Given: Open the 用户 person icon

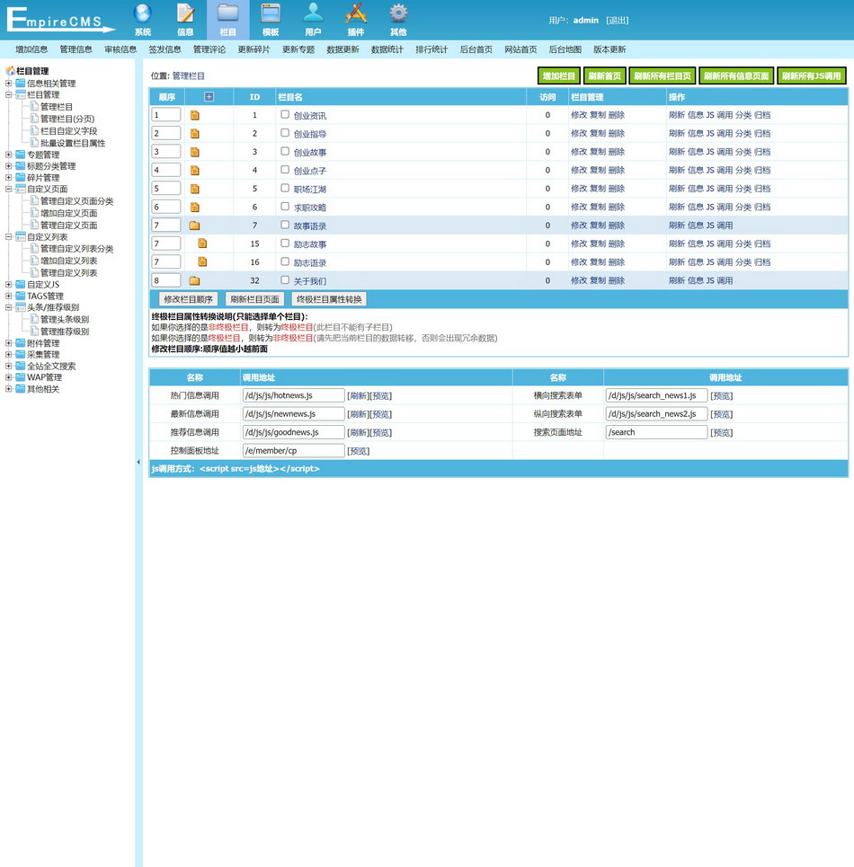Looking at the screenshot, I should 313,13.
